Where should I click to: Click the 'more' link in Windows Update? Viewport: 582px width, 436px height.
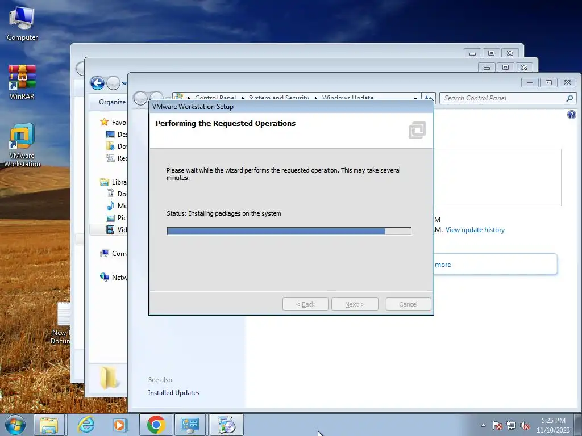coord(443,265)
